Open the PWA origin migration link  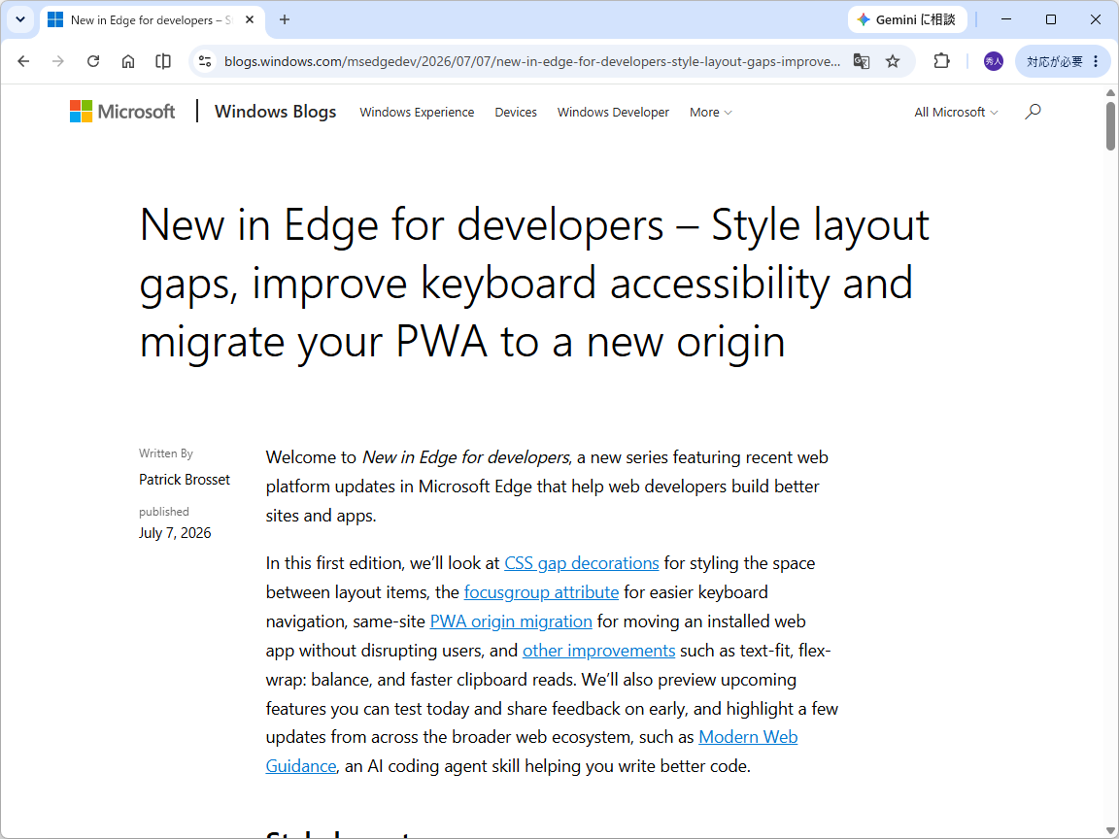coord(511,621)
